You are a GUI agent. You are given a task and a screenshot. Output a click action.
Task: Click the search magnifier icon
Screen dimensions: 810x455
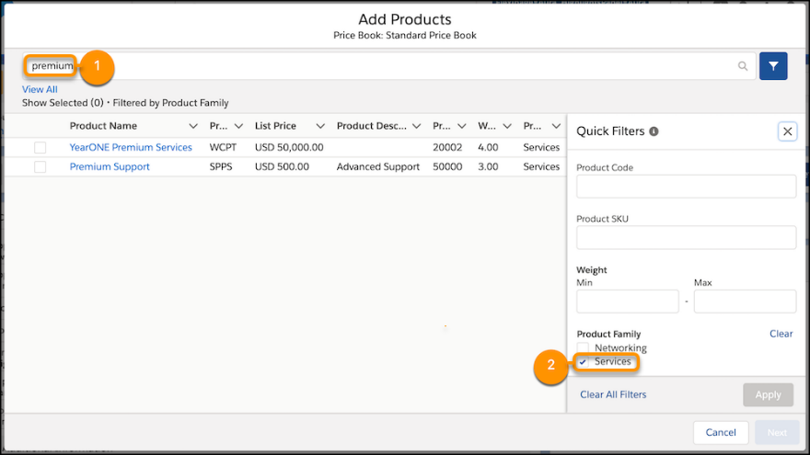[x=743, y=66]
